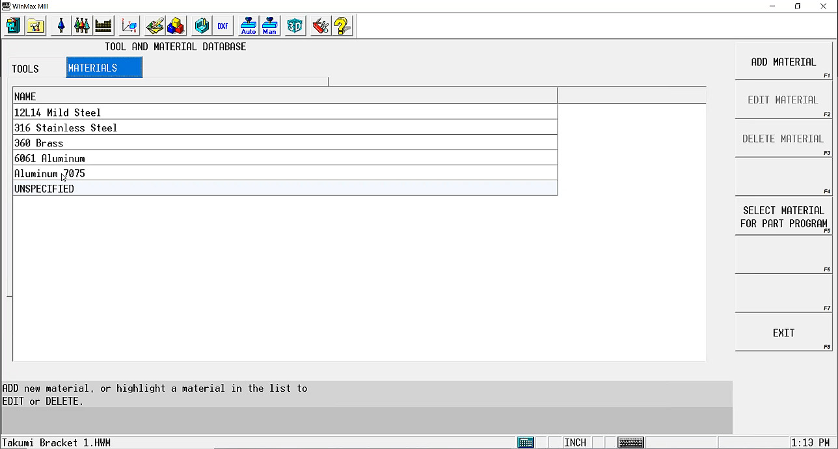
Task: Select the MATERIALS tab
Action: [104, 67]
